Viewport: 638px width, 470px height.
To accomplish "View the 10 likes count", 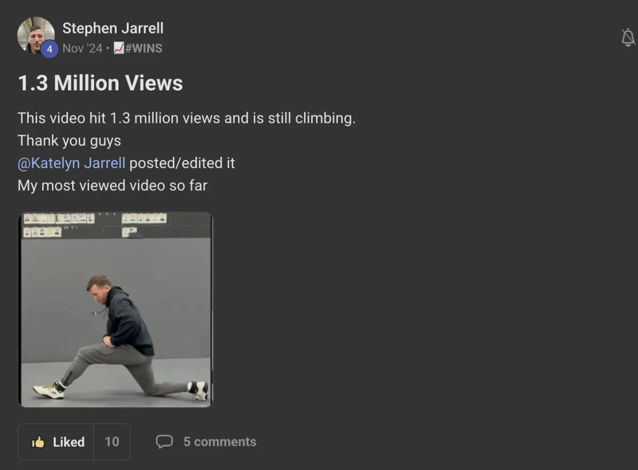I will (x=112, y=442).
